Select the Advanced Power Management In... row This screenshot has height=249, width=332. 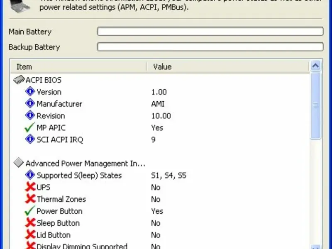85,164
